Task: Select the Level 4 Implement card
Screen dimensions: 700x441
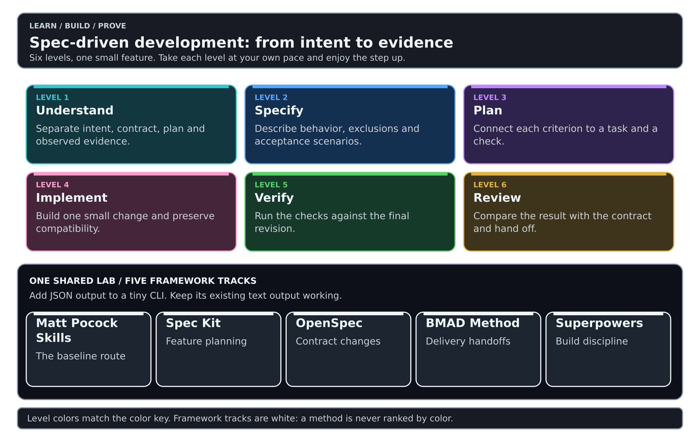Action: click(131, 212)
